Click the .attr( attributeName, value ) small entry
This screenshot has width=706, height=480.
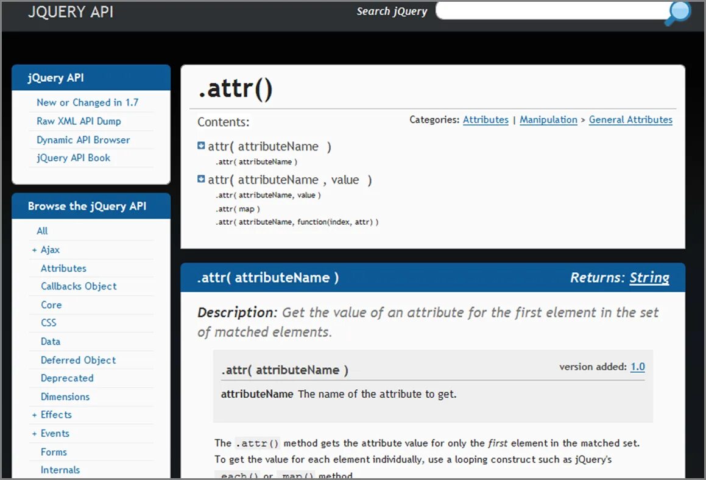click(268, 195)
